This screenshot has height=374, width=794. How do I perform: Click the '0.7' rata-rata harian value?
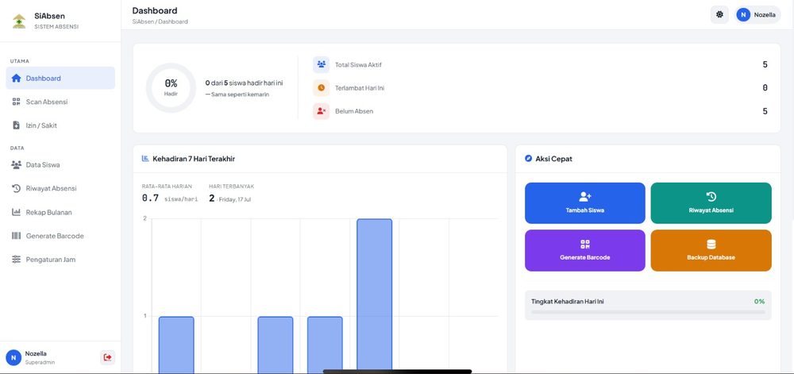coord(150,198)
